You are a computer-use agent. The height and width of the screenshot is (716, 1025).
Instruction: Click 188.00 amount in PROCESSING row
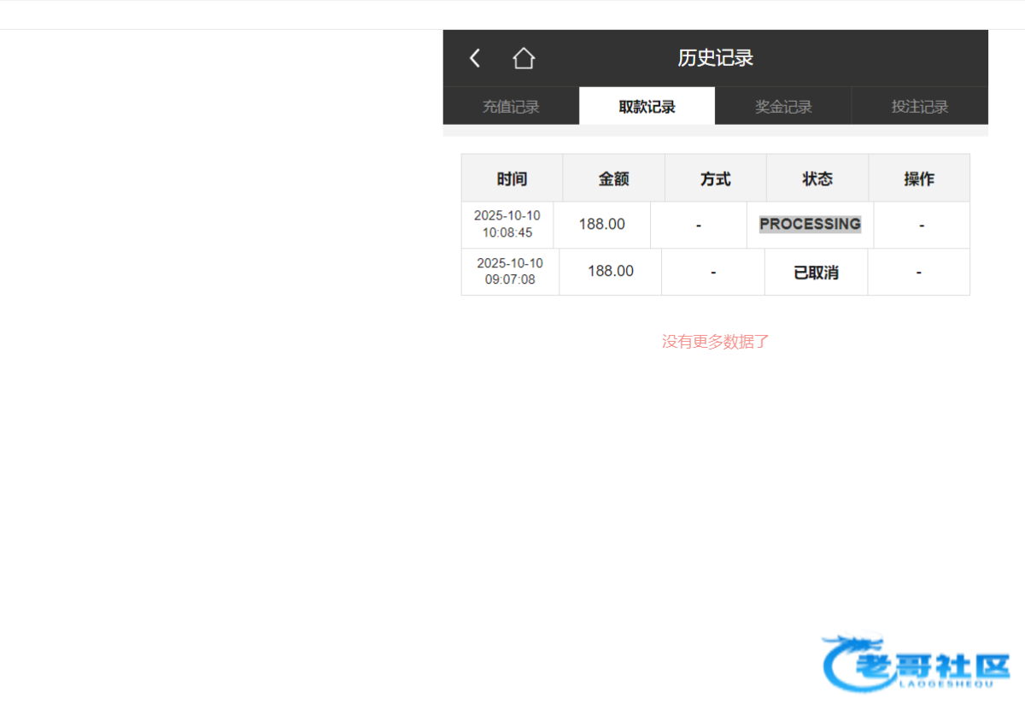coord(601,224)
